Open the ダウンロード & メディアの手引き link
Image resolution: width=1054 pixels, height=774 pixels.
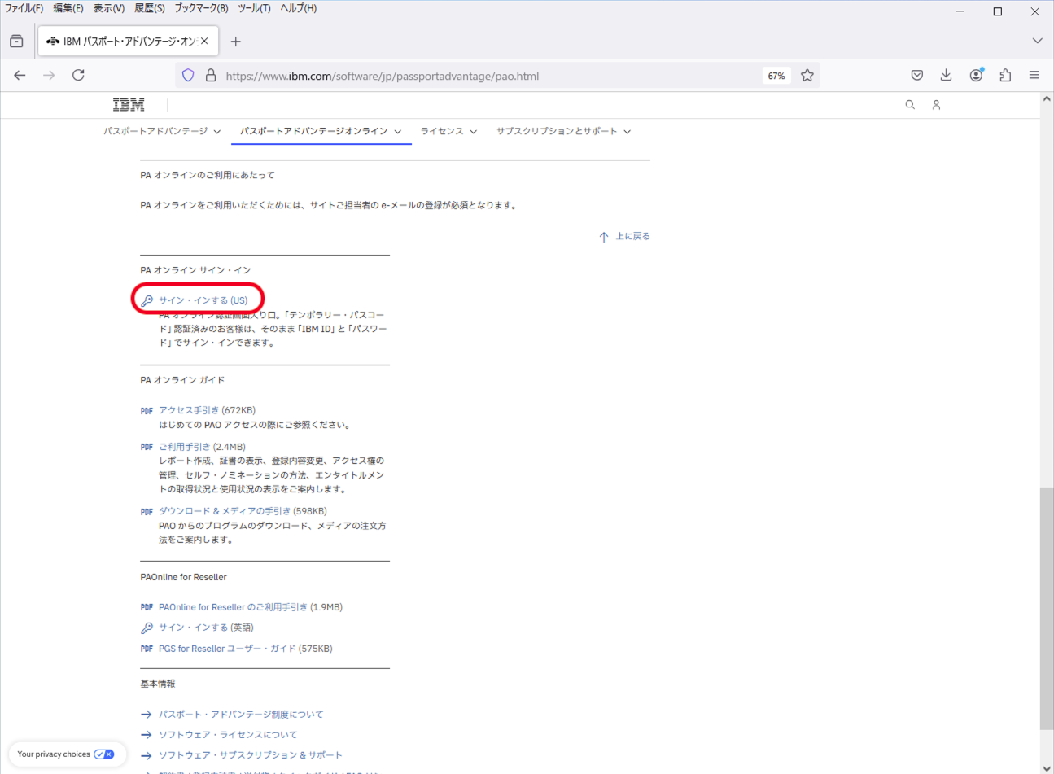225,511
